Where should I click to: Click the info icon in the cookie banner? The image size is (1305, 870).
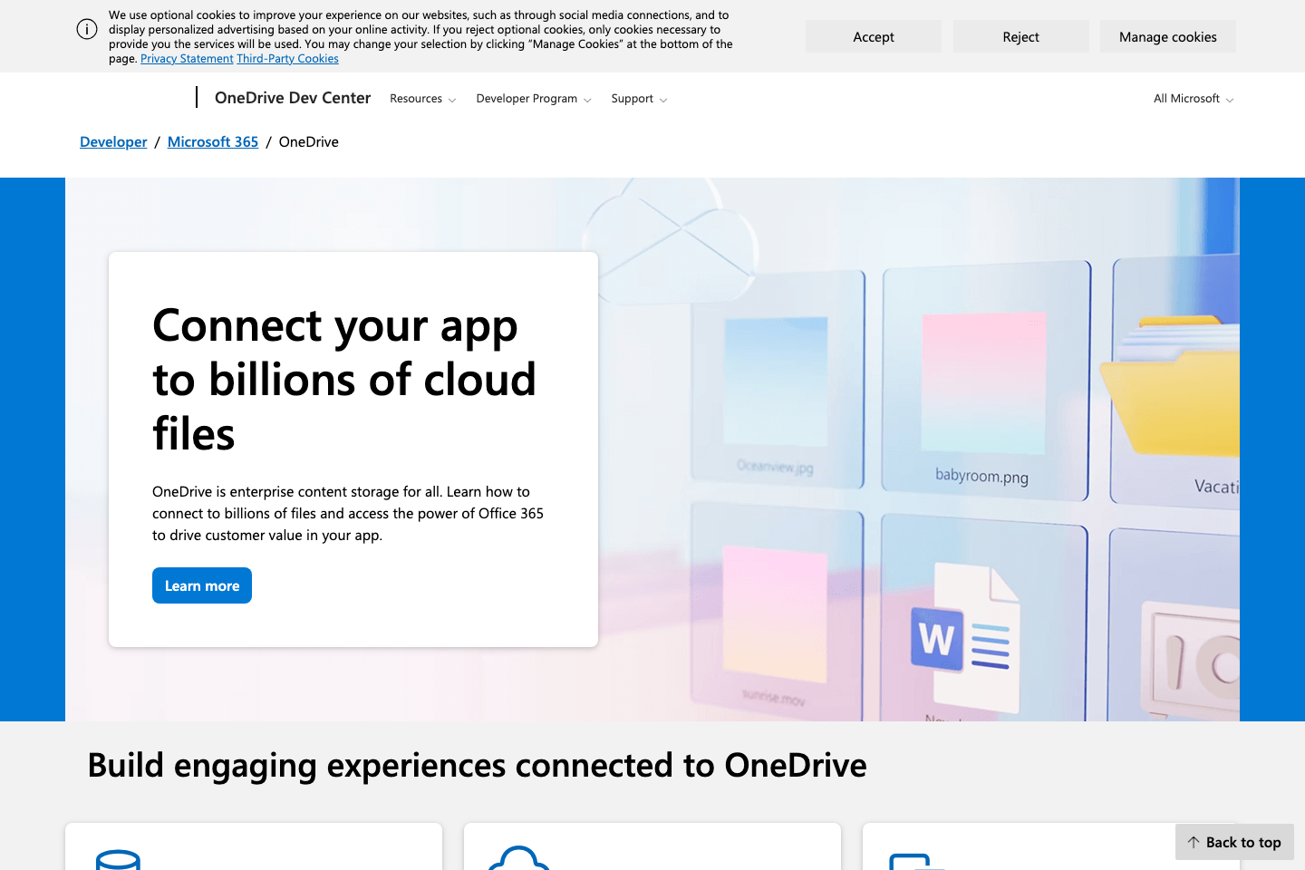(87, 29)
